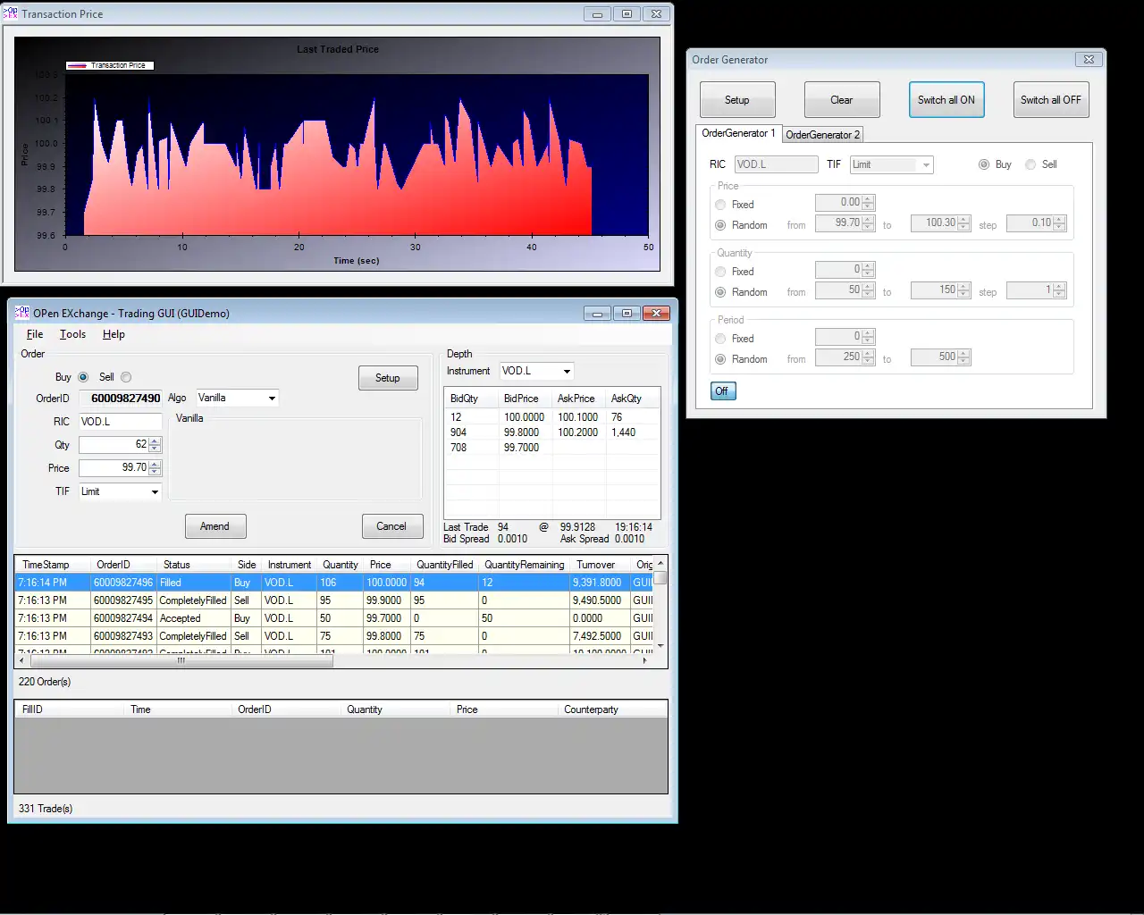Click the OrderID 60009827490 field
This screenshot has width=1144, height=915.
[x=121, y=399]
